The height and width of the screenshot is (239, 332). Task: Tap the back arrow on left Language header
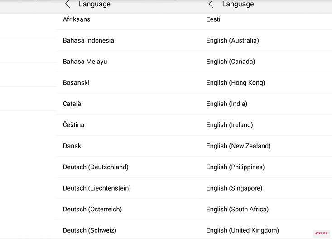click(x=67, y=4)
